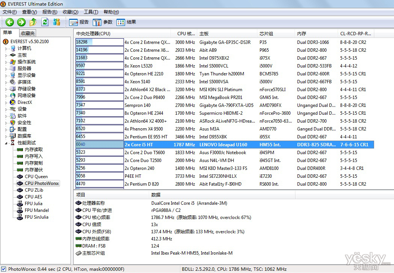This screenshot has height=273, width=394.
Task: Expand the 多媒体 tree node
Action: tap(6, 82)
